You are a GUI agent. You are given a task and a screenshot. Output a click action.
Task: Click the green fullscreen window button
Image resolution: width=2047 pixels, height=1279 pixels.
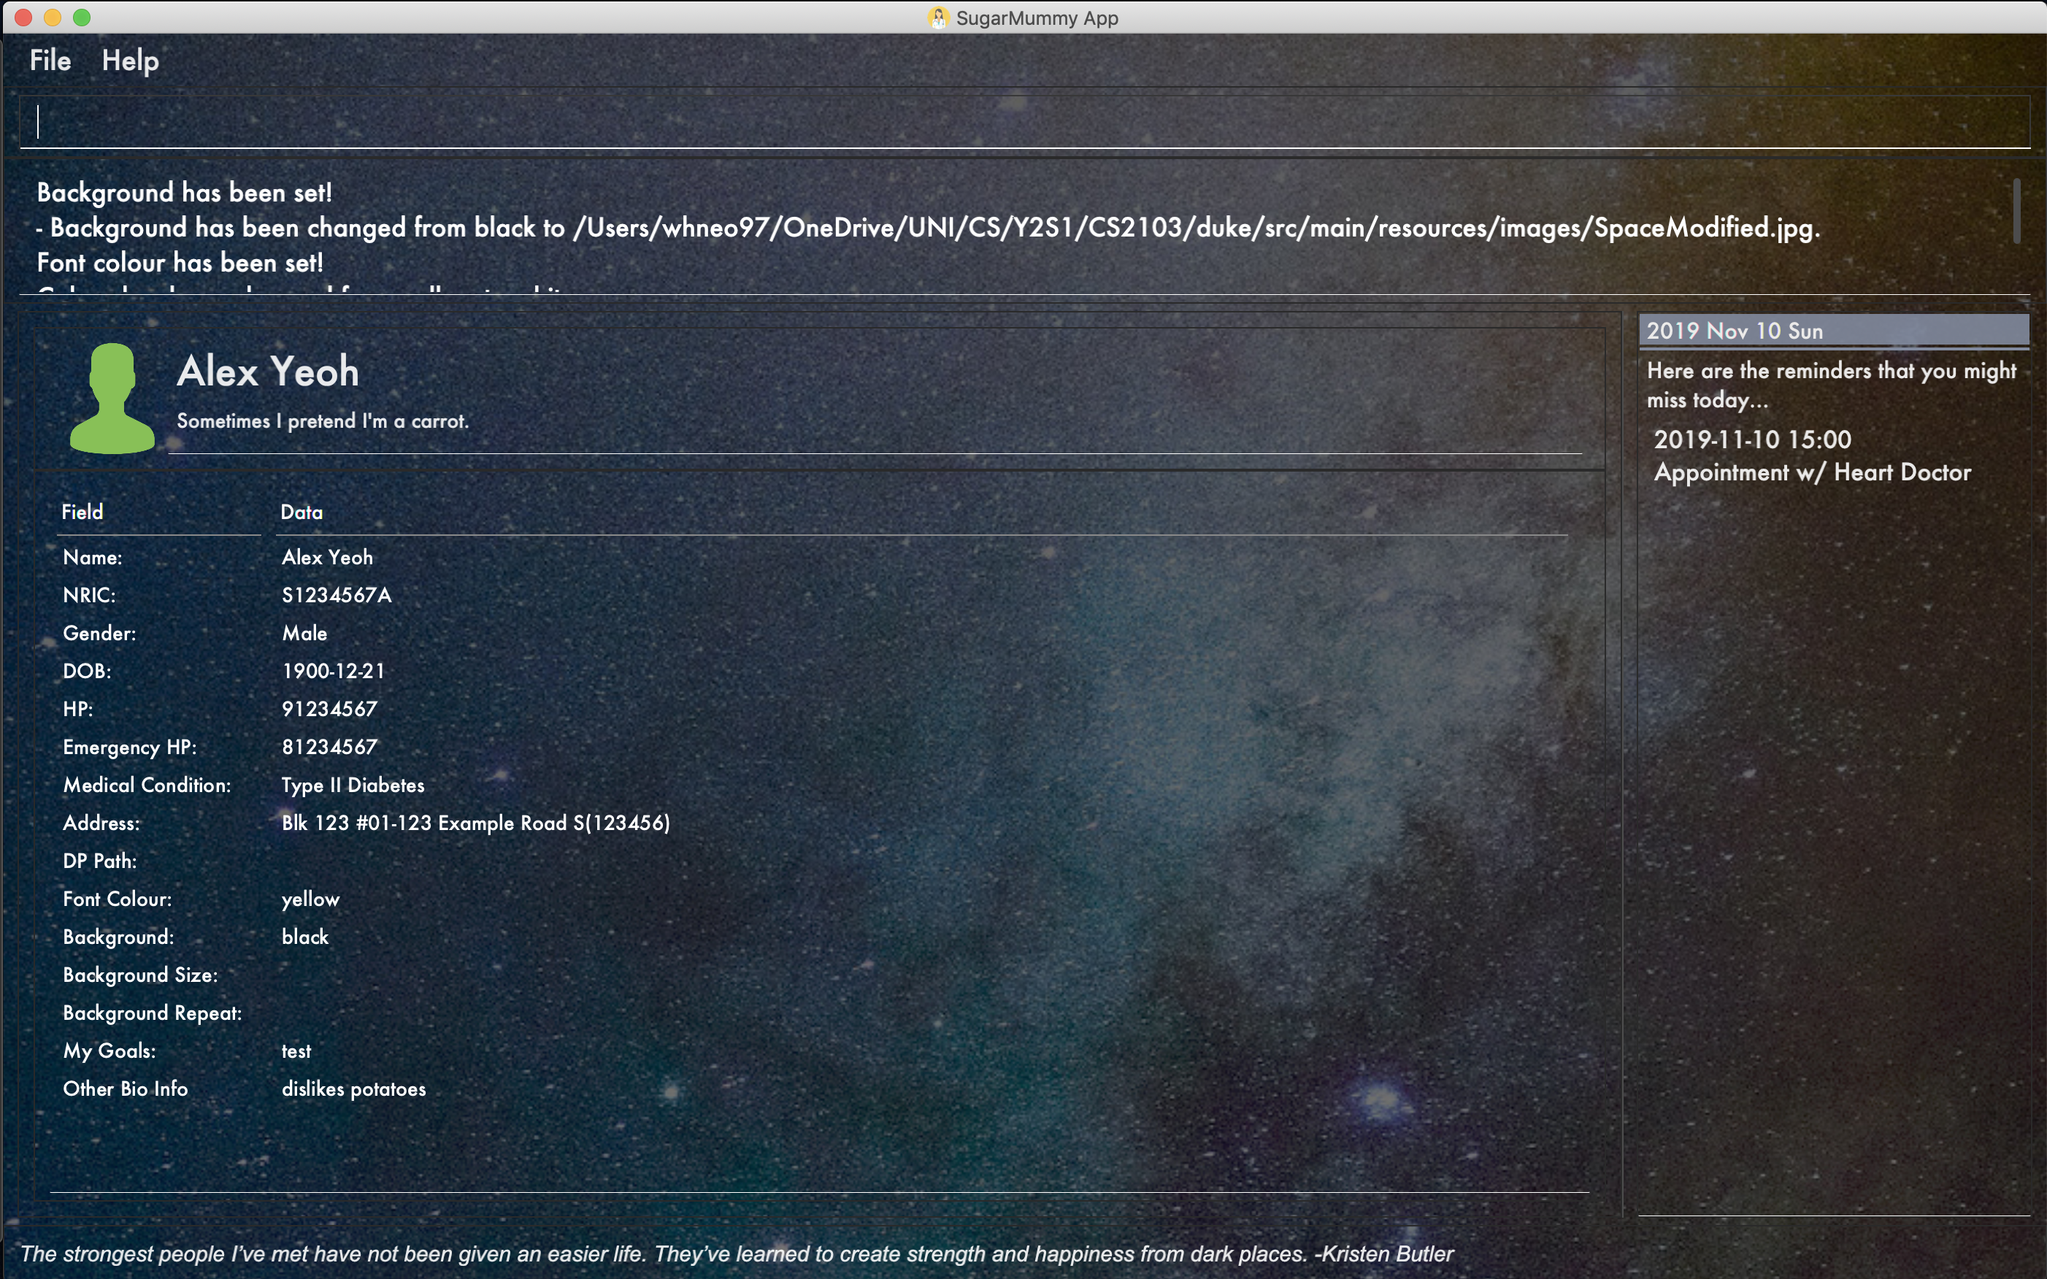82,18
